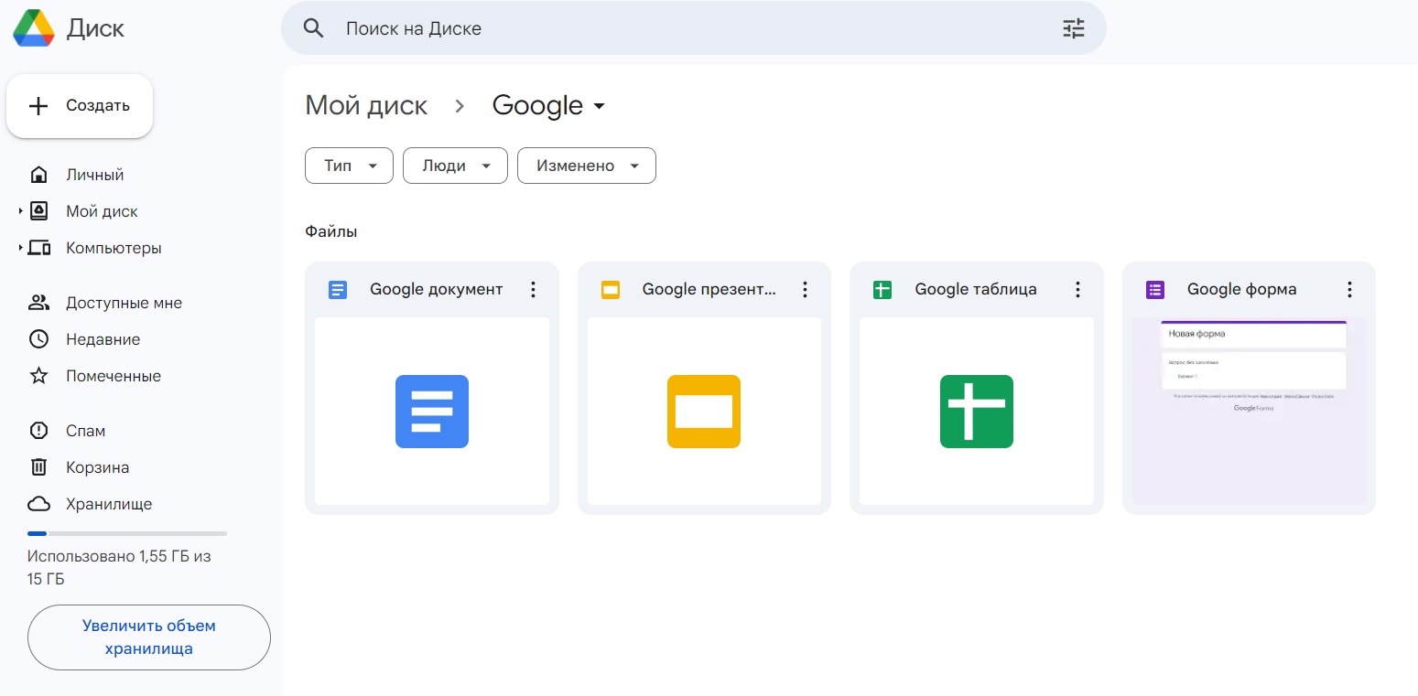Focus the Поиск на Диске search field
Screen dimensions: 1418x696
(693, 28)
